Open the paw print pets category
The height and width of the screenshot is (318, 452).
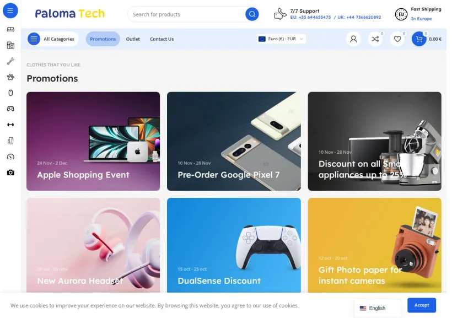pyautogui.click(x=10, y=77)
